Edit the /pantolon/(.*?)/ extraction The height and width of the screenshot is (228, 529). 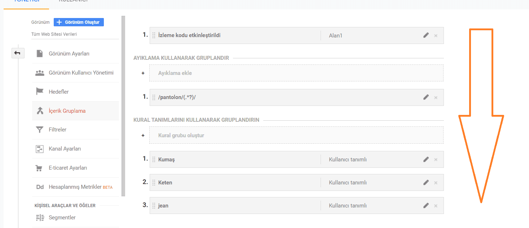tap(426, 97)
